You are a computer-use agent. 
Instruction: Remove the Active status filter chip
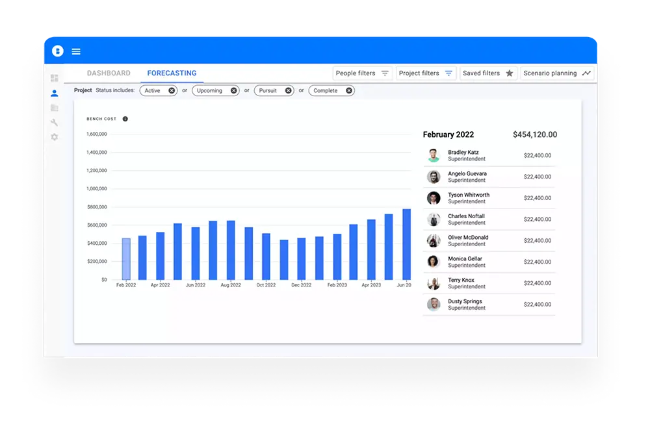(x=172, y=91)
